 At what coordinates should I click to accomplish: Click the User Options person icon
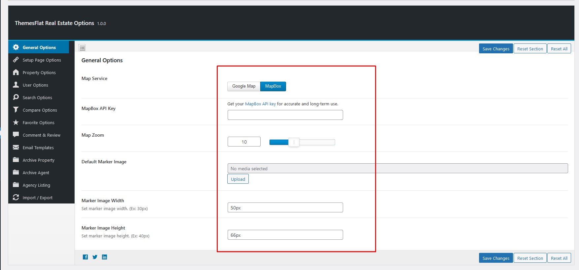tap(16, 85)
